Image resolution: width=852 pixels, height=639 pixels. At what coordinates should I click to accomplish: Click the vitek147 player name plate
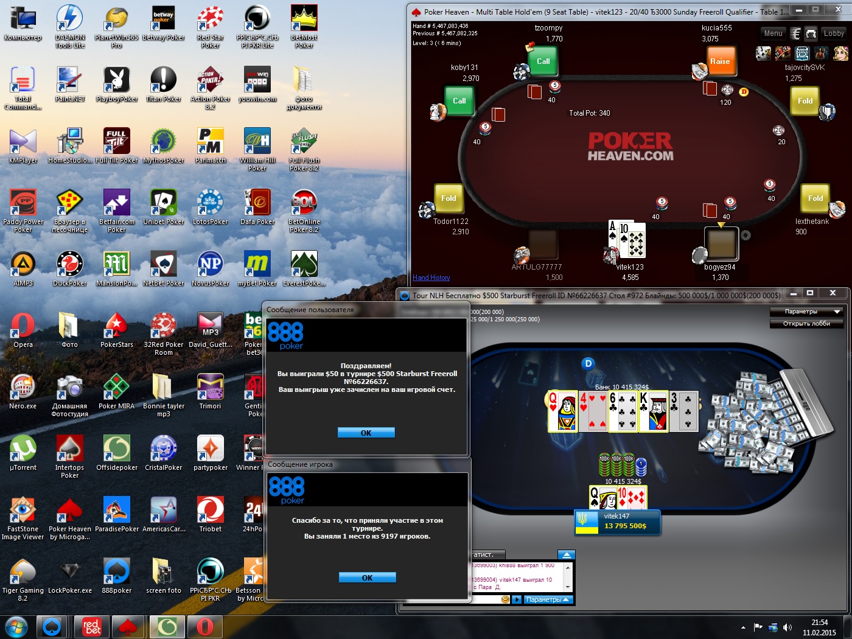click(x=617, y=522)
